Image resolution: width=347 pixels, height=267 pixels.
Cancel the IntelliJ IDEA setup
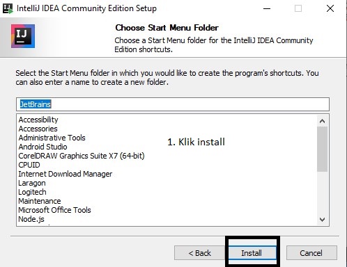(x=311, y=253)
